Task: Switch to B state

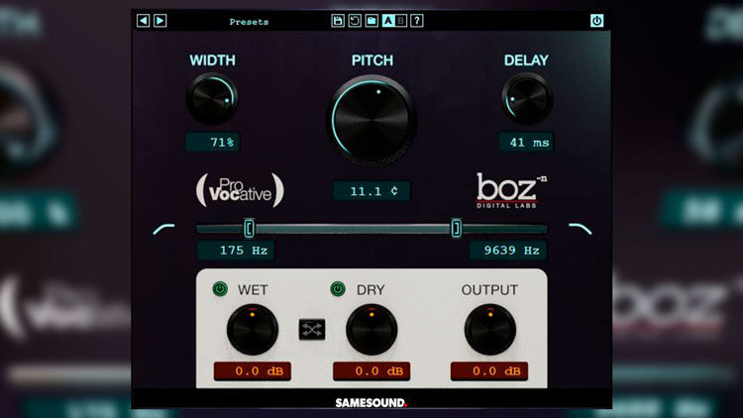Action: coord(400,21)
